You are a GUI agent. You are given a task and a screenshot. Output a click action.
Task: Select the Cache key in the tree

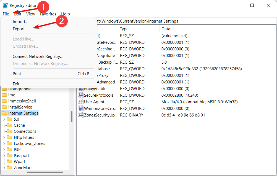pyautogui.click(x=19, y=125)
